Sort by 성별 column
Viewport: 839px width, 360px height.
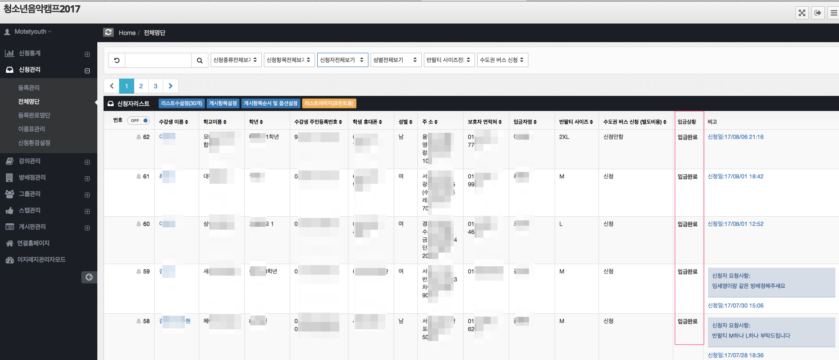(x=405, y=122)
